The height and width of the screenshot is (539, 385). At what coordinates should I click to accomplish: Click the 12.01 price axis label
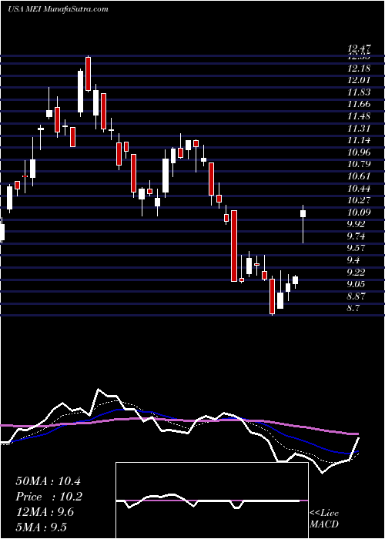click(359, 80)
